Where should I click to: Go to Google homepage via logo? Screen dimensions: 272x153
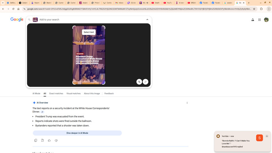[17, 19]
